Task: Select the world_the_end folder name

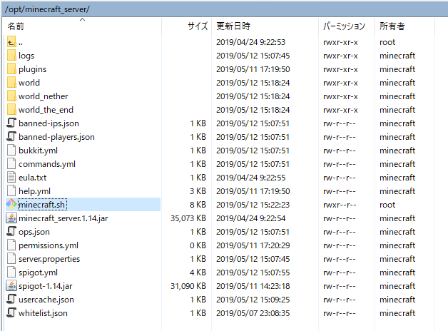Action: tap(46, 110)
